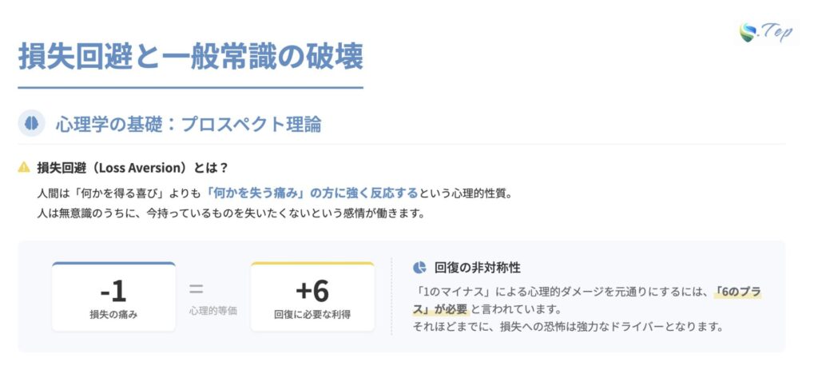818x366 pixels.
Task: Click the blue highlighted phrase 「何かを失う痛み」の方に強く反応する
Action: pos(312,193)
